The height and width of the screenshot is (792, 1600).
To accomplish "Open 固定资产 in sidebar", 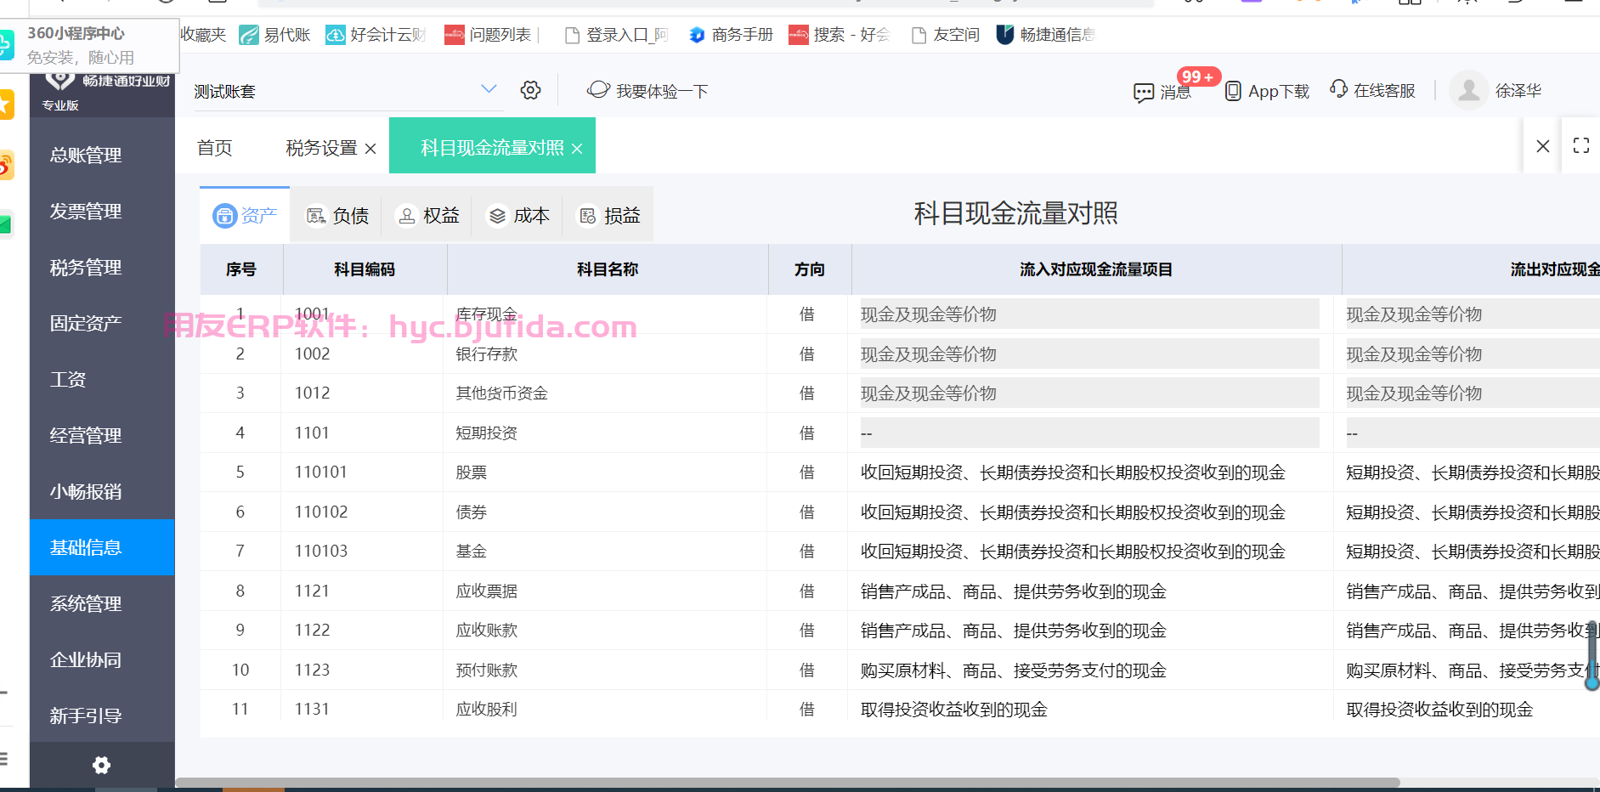I will 102,323.
